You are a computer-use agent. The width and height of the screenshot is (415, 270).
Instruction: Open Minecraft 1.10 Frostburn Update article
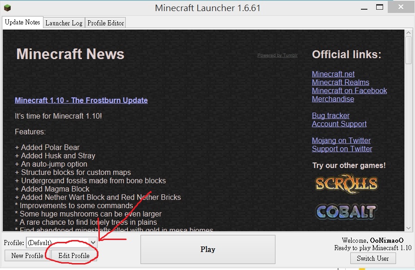coord(81,100)
